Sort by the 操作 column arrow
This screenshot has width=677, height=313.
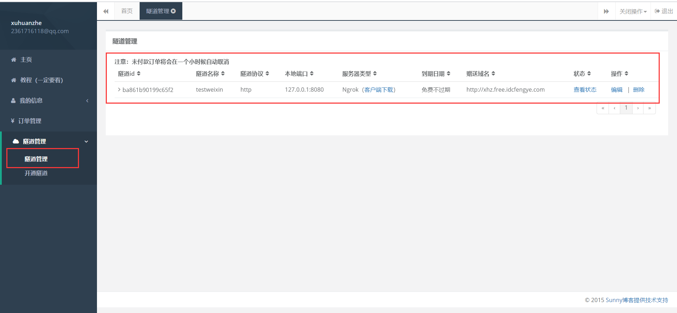coord(626,73)
